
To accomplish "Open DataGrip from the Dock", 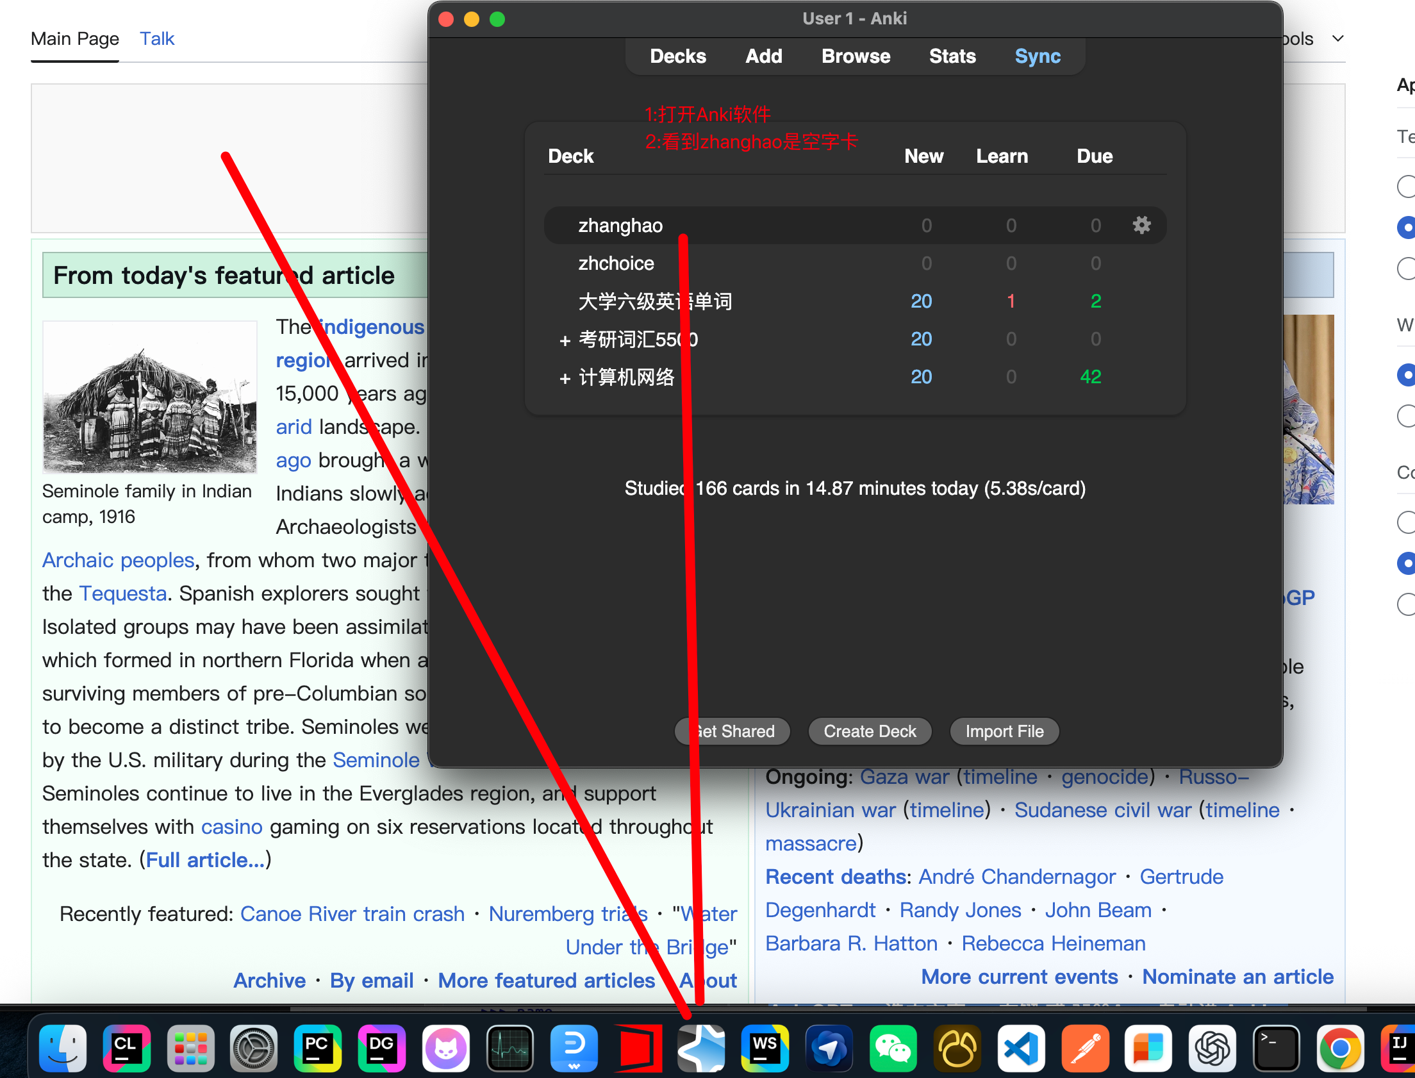I will tap(381, 1049).
